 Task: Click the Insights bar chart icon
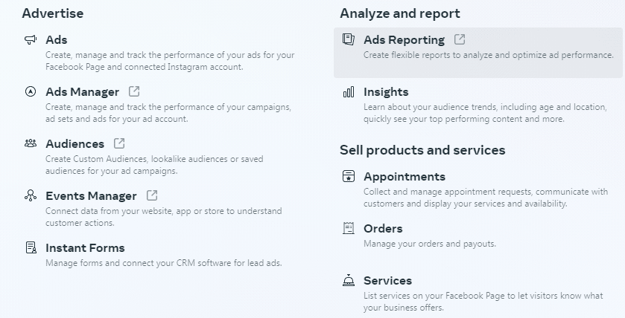pos(349,92)
